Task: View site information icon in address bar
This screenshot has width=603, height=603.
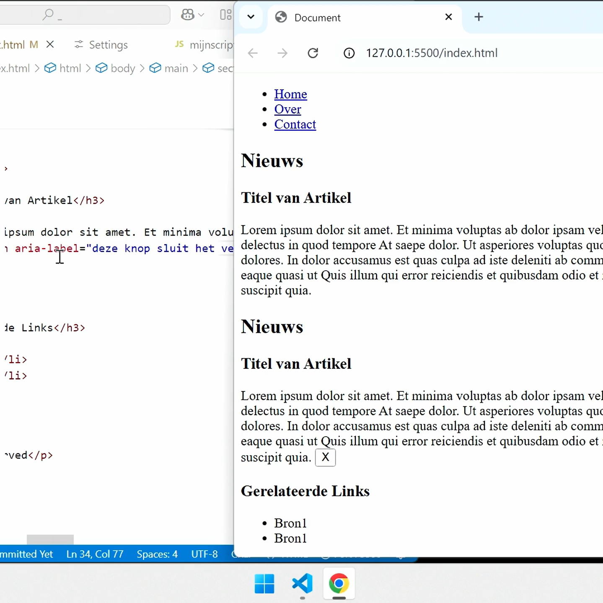Action: click(349, 53)
